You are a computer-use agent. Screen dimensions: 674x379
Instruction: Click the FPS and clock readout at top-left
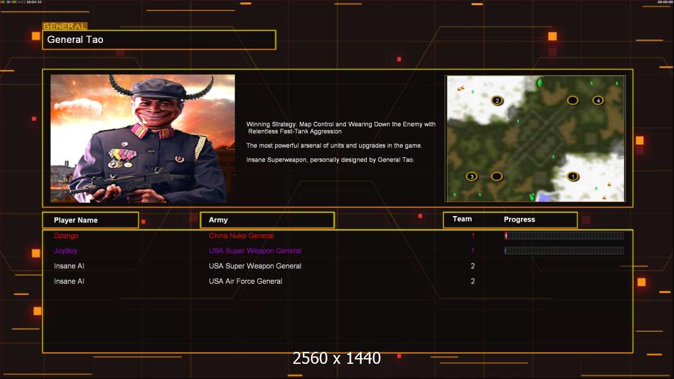21,2
